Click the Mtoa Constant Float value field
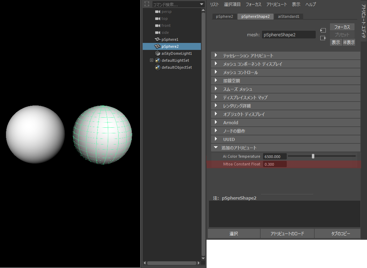This screenshot has width=367, height=268. click(x=275, y=164)
